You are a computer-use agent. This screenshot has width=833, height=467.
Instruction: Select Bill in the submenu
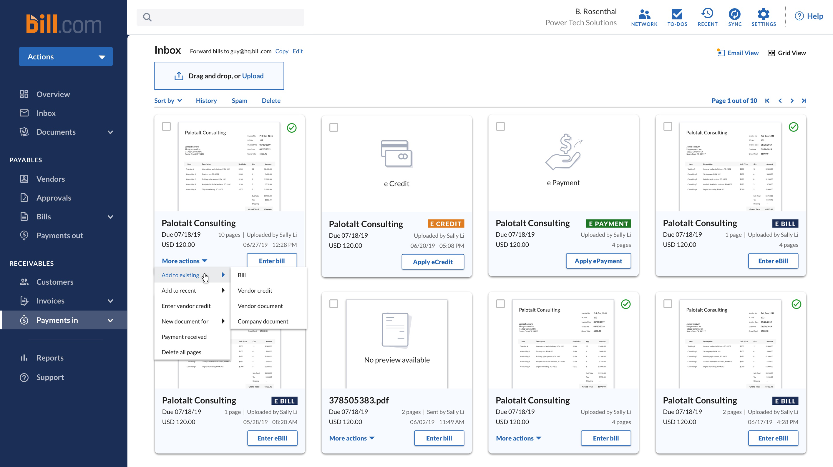[x=268, y=275]
